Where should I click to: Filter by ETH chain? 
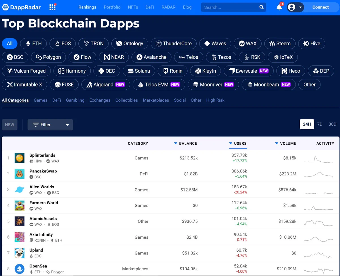(33, 44)
